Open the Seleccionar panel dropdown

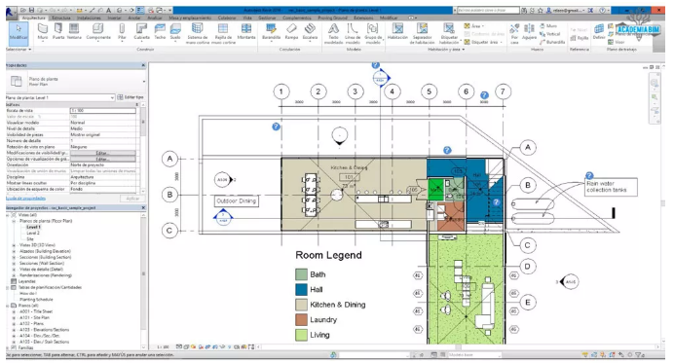[x=19, y=50]
